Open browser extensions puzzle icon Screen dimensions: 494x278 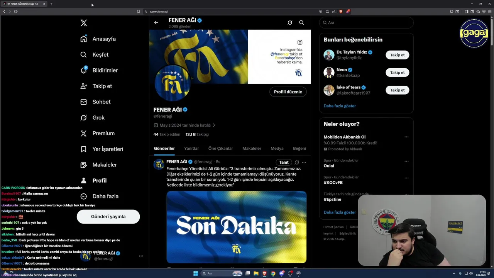point(452,12)
